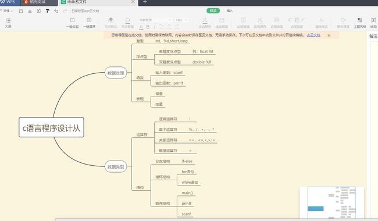Open the 节点背景 node background tool

coord(128,23)
